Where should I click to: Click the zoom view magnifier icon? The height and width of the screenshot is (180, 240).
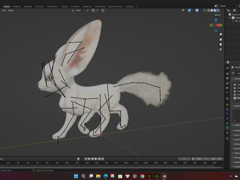pos(220,34)
